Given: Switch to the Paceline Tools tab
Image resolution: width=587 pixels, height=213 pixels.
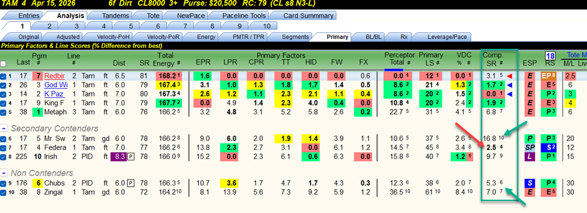Looking at the screenshot, I should [x=244, y=16].
